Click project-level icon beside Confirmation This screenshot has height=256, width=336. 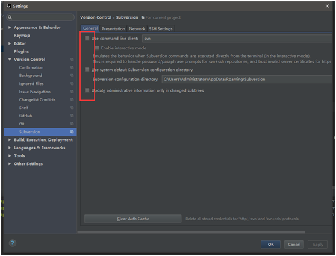point(72,67)
